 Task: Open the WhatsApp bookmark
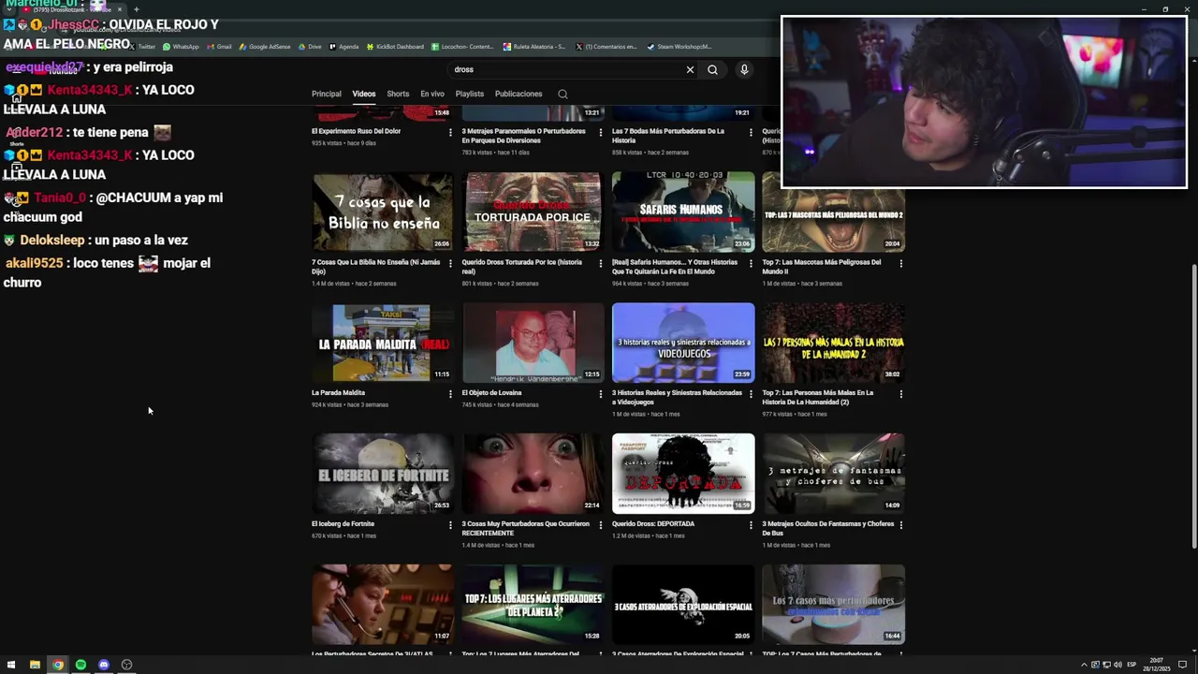coord(181,47)
